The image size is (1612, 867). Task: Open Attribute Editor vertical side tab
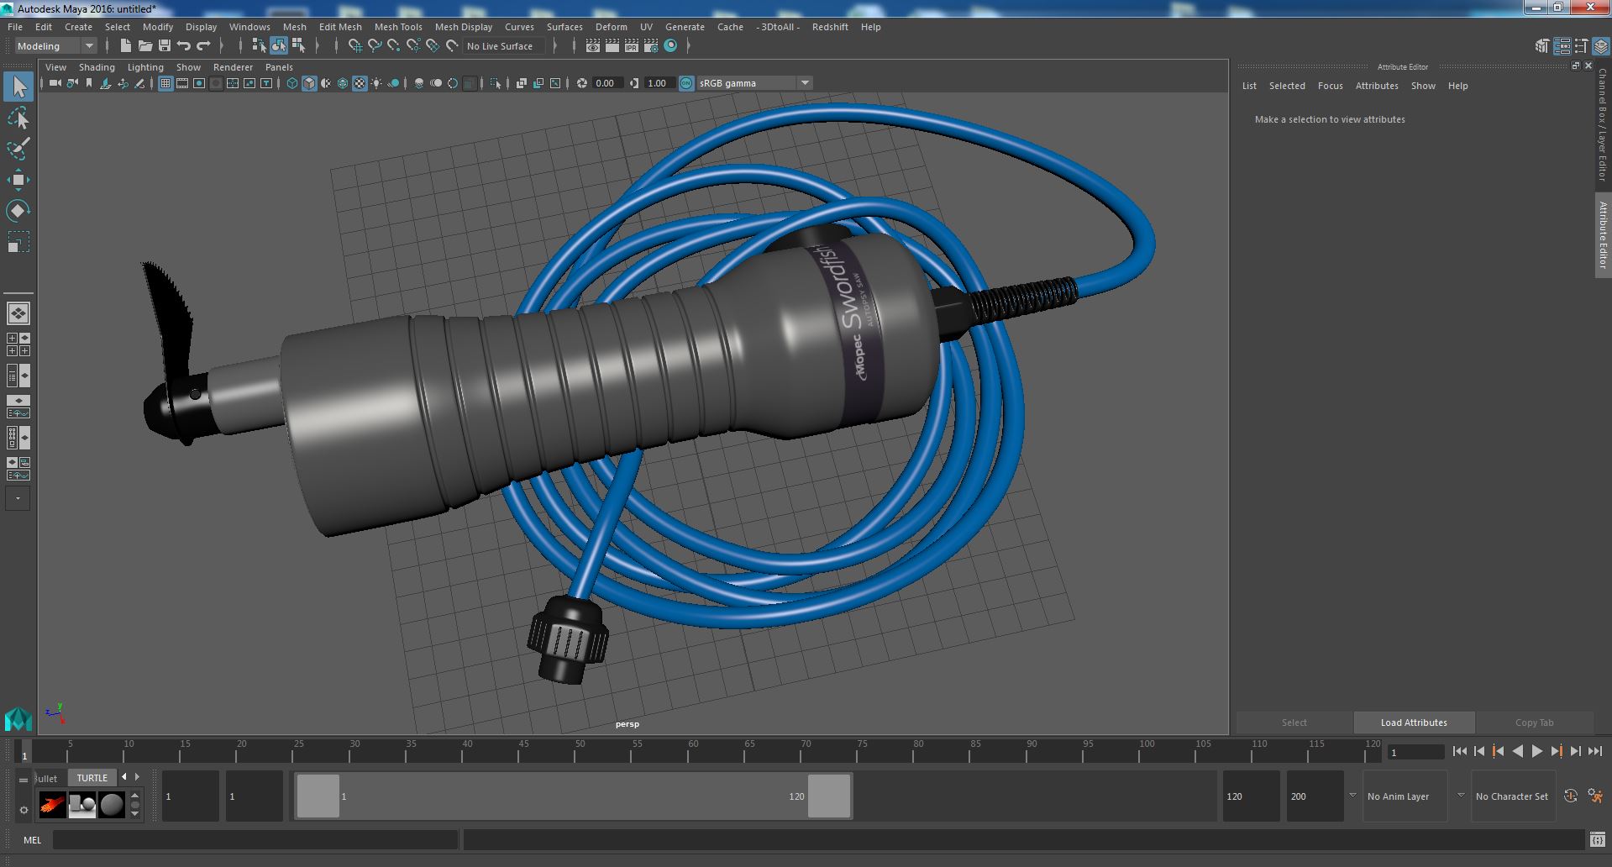(1603, 235)
